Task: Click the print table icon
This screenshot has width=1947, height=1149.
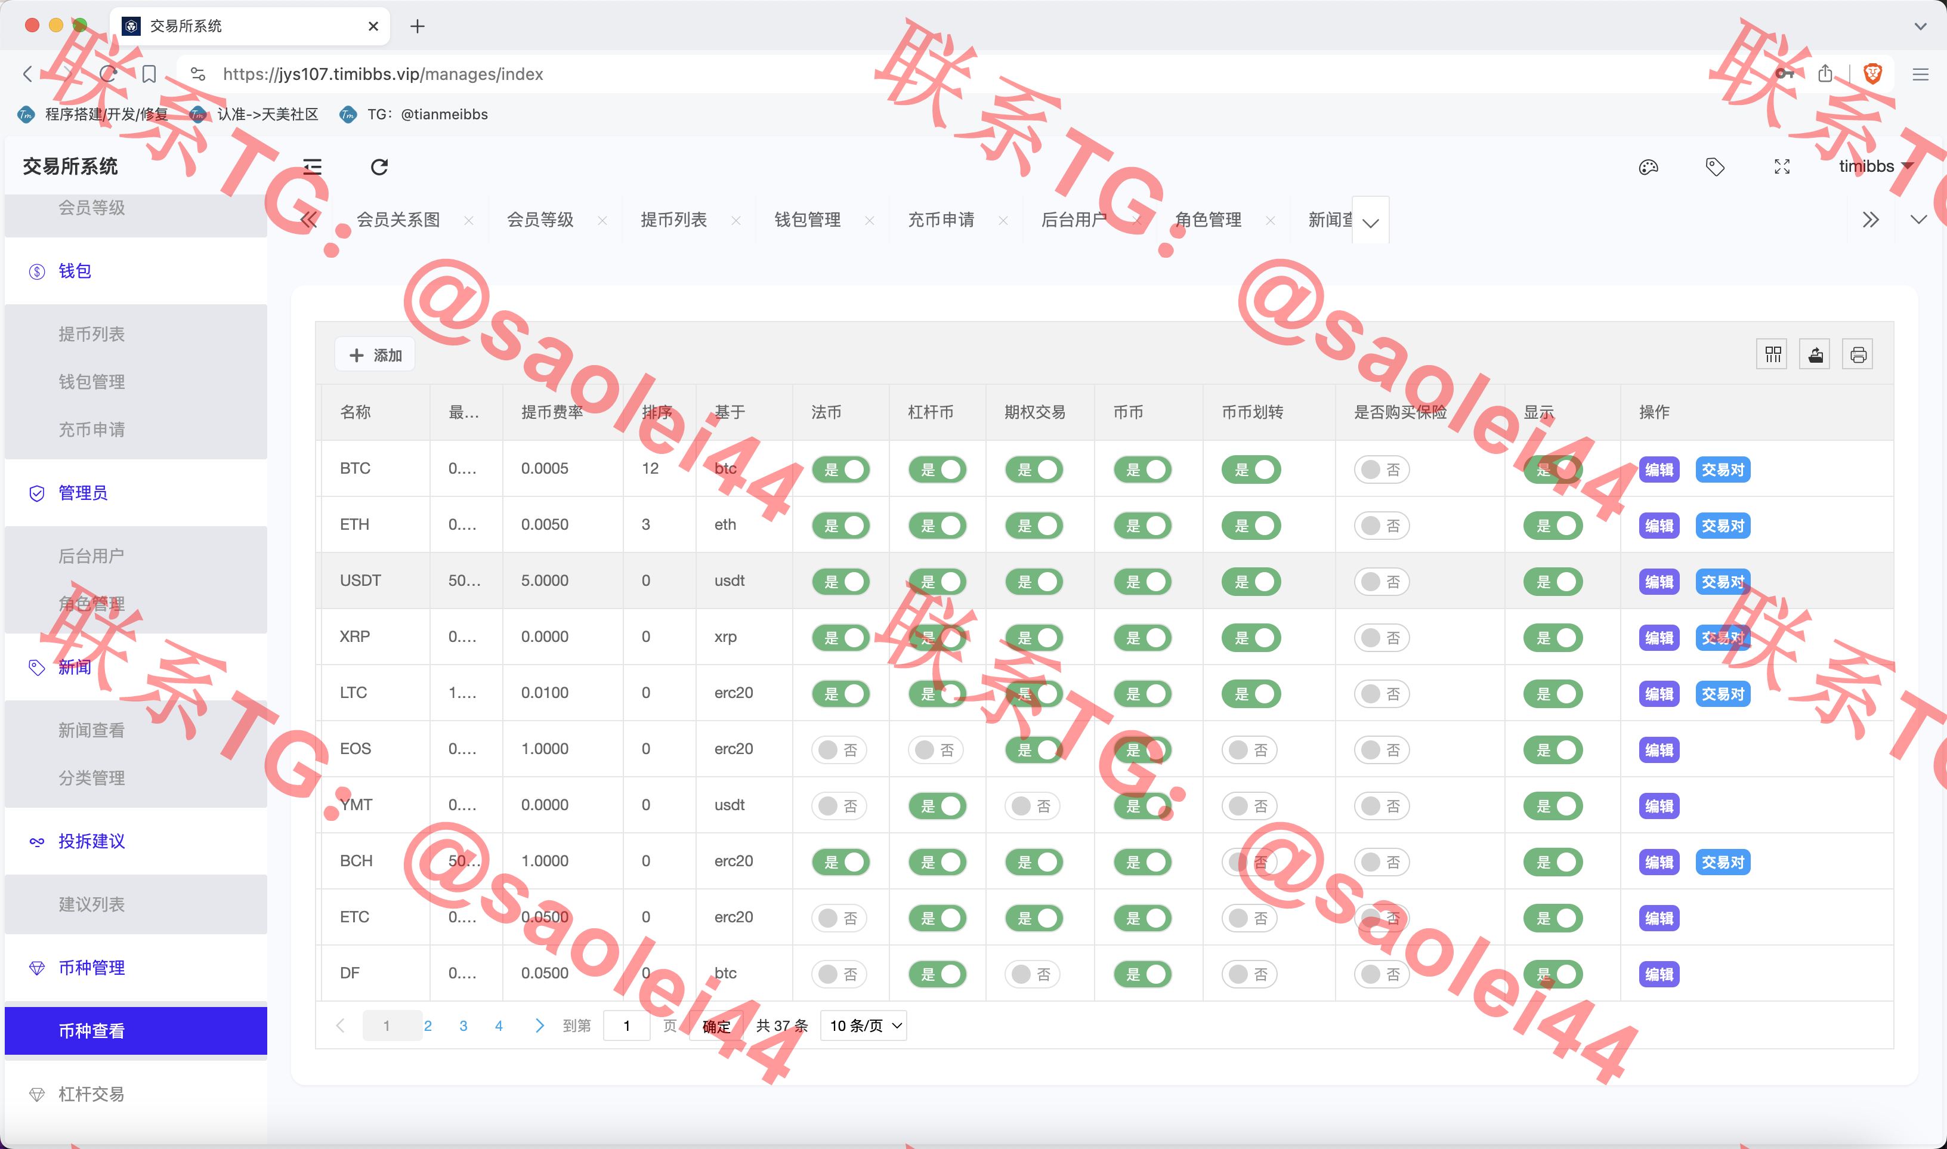Action: [1858, 354]
